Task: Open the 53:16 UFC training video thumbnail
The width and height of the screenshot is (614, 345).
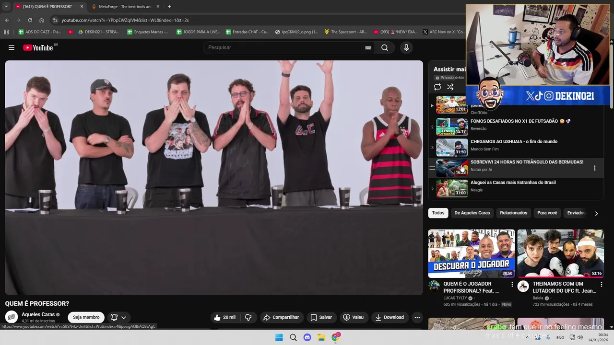Action: [561, 253]
